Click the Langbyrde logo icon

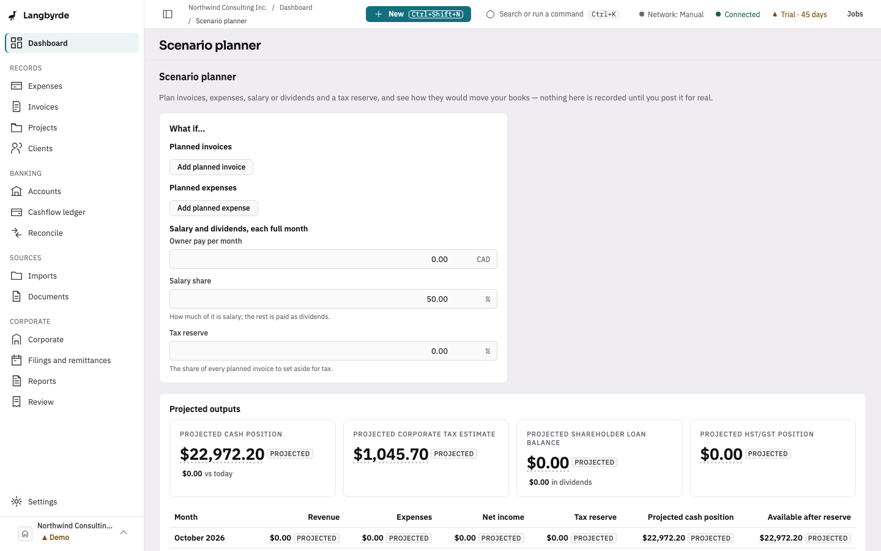12,15
